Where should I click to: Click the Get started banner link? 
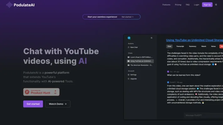(127, 17)
